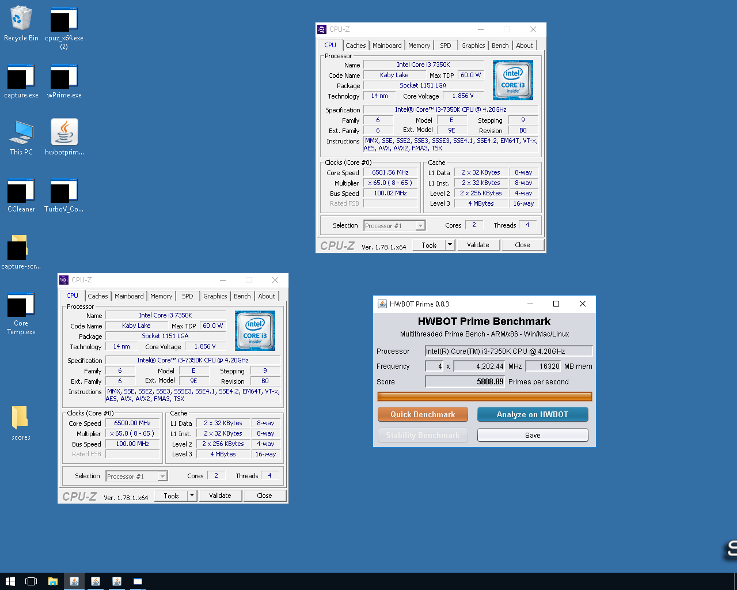Click the 6501.56 MHz Core Speed value

(390, 173)
